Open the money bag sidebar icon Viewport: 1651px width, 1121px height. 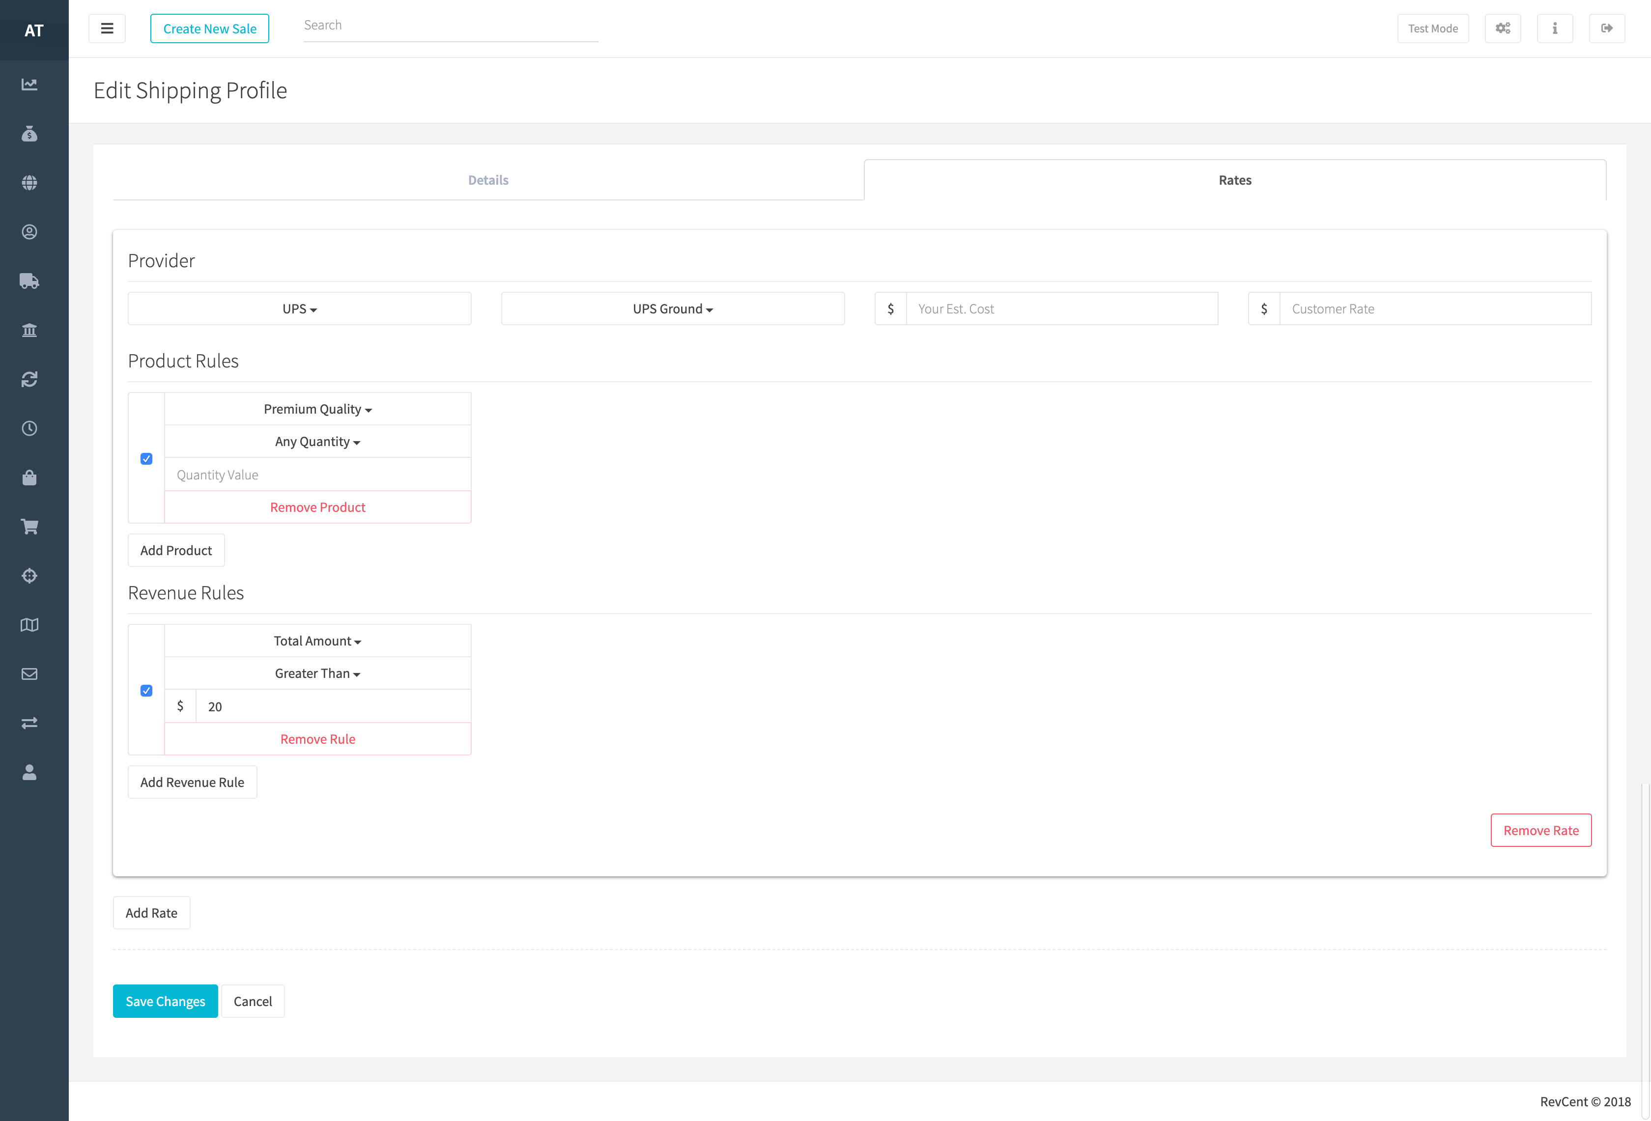(29, 134)
